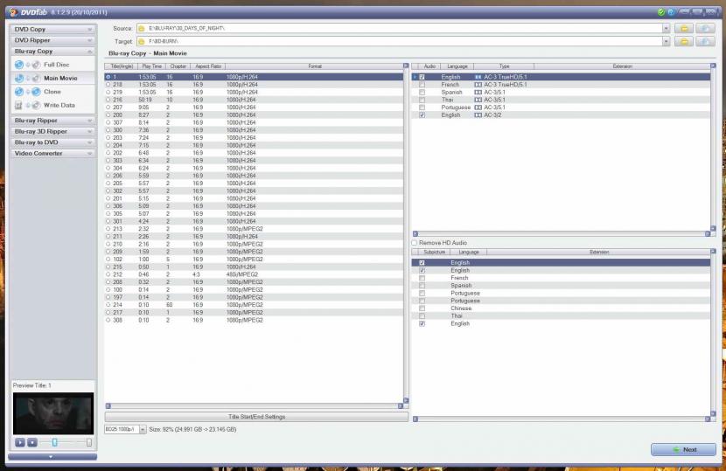Toggle the English AC-3 TrueHD/5.1 audio checkbox
This screenshot has height=471, width=726.
point(422,77)
